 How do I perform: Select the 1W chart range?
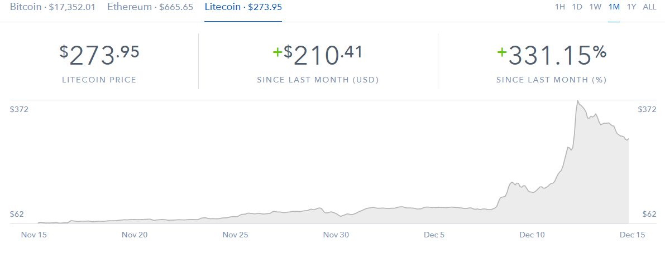595,7
